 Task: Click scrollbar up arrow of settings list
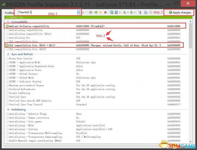pos(191,22)
